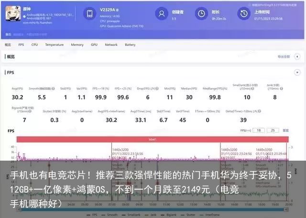Click the 原神 game title
Image resolution: width=306 pixels, height=218 pixels.
point(27,9)
